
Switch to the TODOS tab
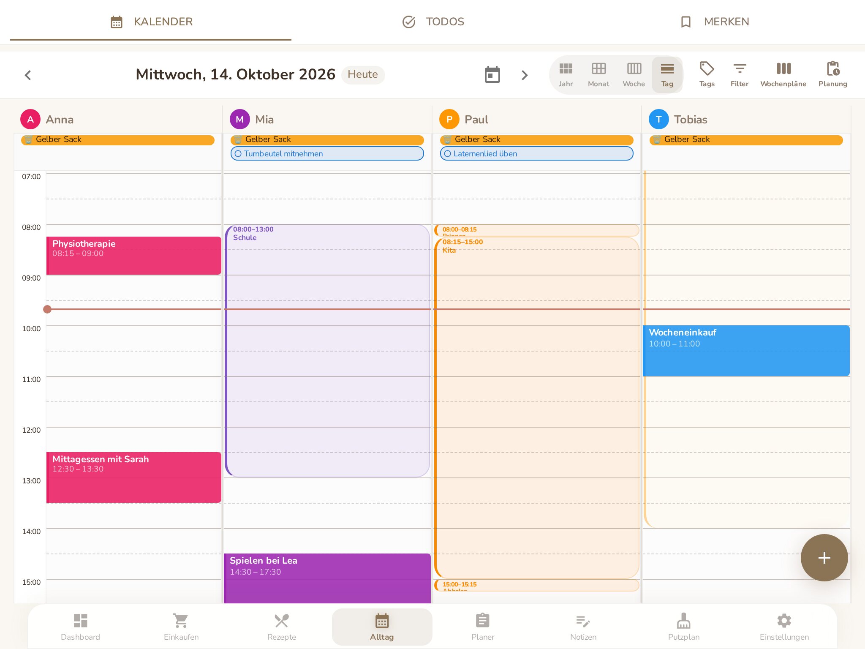[433, 22]
